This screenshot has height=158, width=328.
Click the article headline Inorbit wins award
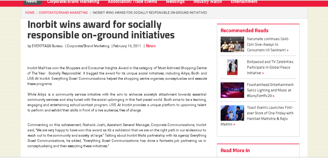(101, 30)
